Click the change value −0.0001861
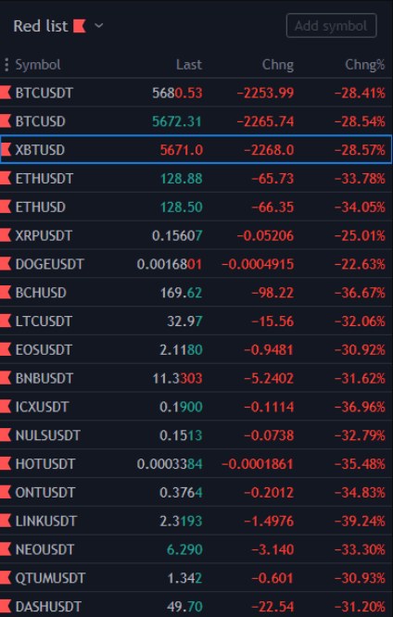The image size is (393, 617). coord(258,463)
